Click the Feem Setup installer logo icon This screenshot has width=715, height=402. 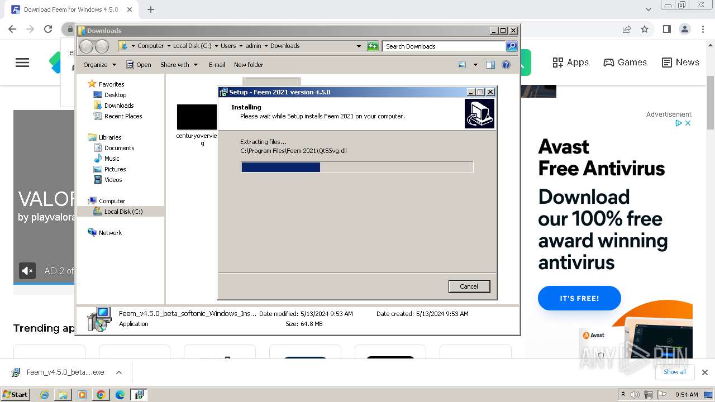[x=479, y=114]
